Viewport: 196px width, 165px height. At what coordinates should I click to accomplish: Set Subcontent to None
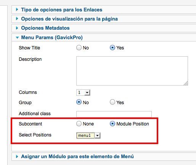[79, 124]
